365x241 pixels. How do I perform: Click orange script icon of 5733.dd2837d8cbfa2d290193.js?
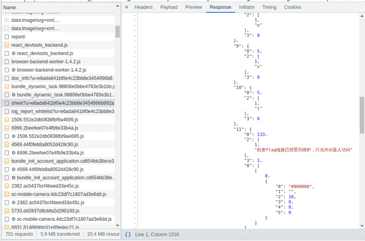pyautogui.click(x=7, y=211)
